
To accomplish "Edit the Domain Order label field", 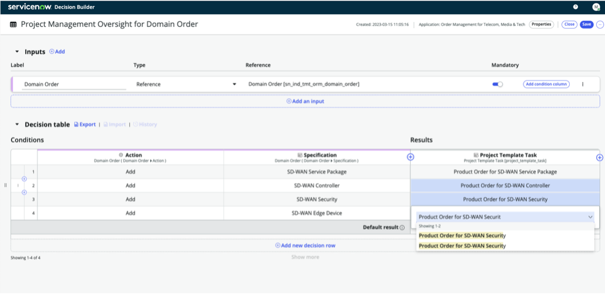I will pyautogui.click(x=74, y=84).
